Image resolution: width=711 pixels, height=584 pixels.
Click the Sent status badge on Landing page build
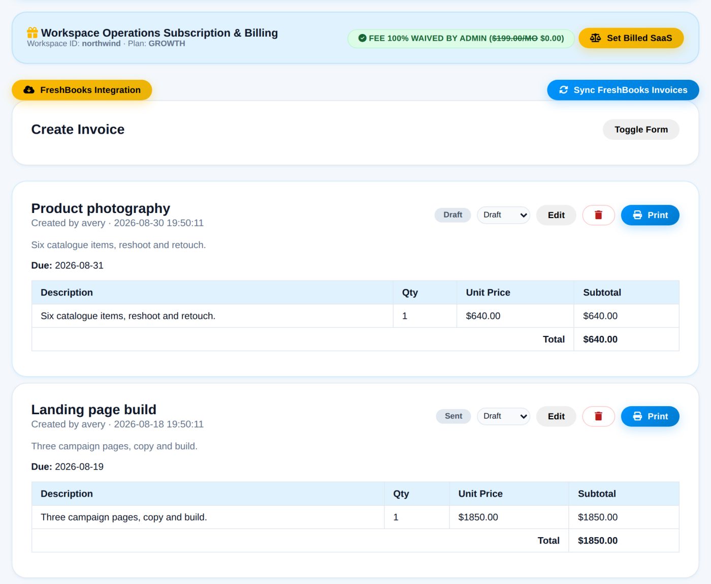(454, 416)
